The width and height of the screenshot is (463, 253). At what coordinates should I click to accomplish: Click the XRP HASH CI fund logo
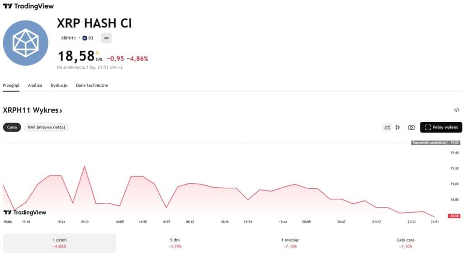click(x=25, y=43)
